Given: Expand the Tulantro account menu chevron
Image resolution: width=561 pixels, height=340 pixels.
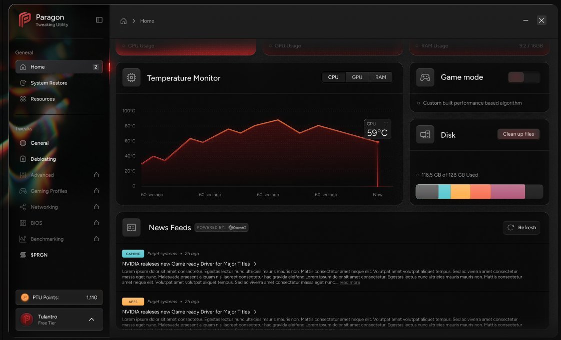Looking at the screenshot, I should pyautogui.click(x=92, y=320).
